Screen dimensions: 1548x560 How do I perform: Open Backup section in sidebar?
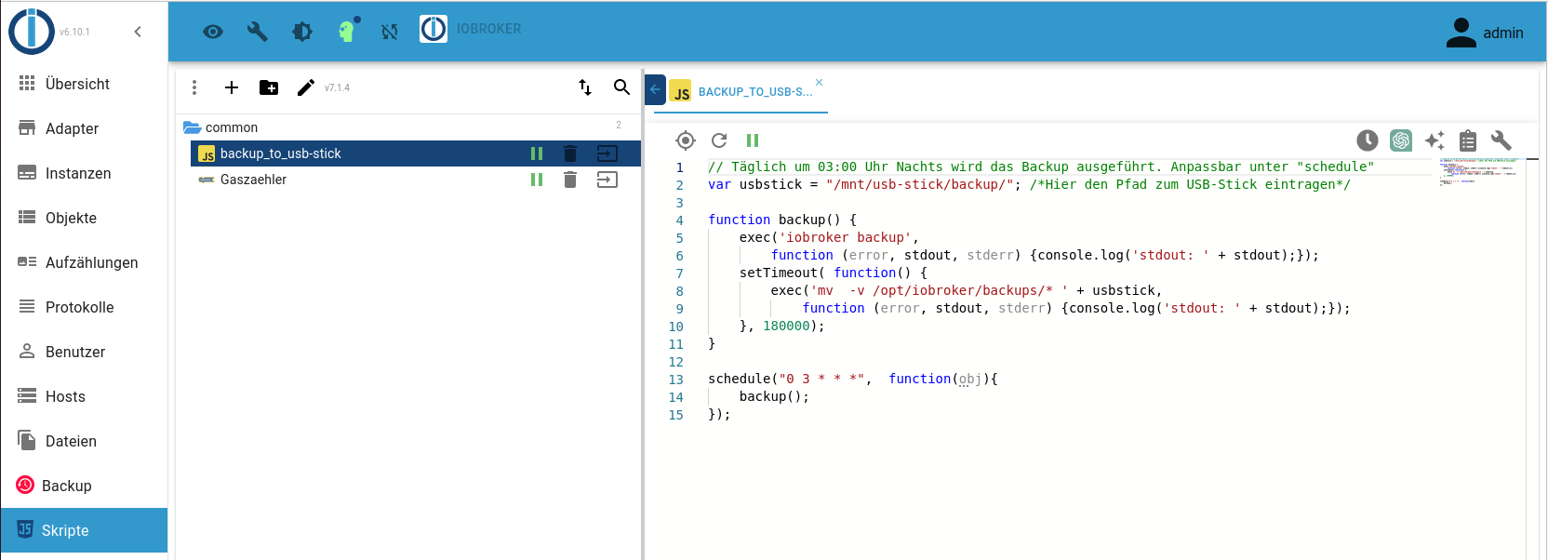84,486
